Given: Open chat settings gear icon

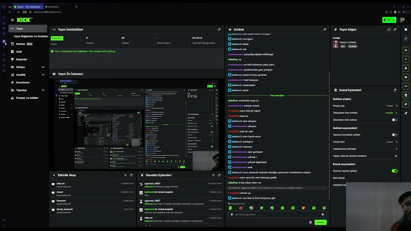Looking at the screenshot, I should click(310, 222).
